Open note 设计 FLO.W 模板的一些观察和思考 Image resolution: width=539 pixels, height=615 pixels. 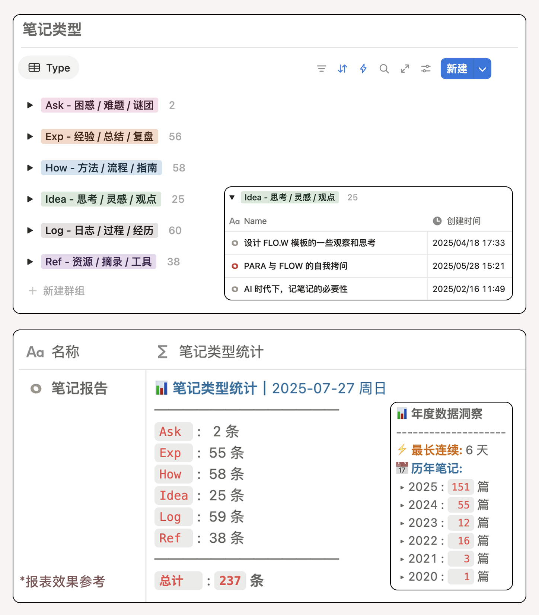[310, 243]
